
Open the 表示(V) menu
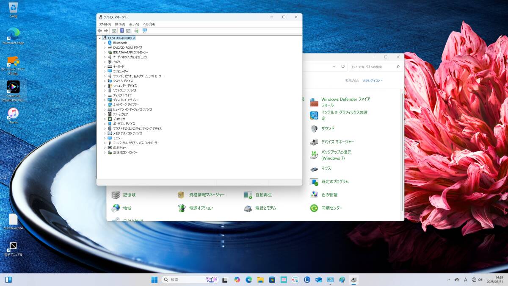pos(134,24)
